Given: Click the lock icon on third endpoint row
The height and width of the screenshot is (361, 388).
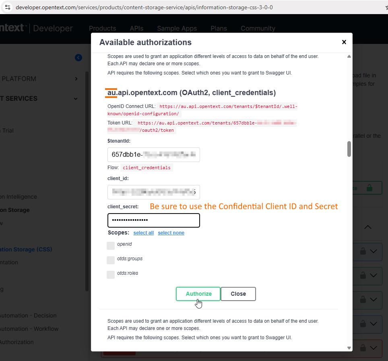Looking at the screenshot, I should click(x=363, y=299).
